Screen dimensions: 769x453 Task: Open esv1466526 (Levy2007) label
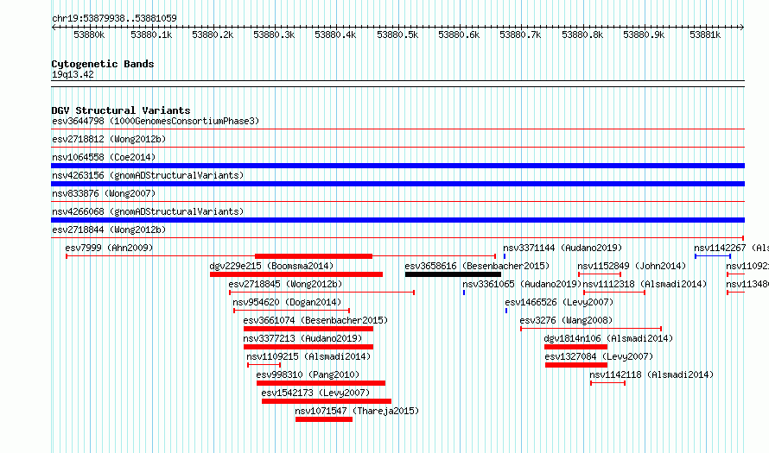pyautogui.click(x=559, y=302)
